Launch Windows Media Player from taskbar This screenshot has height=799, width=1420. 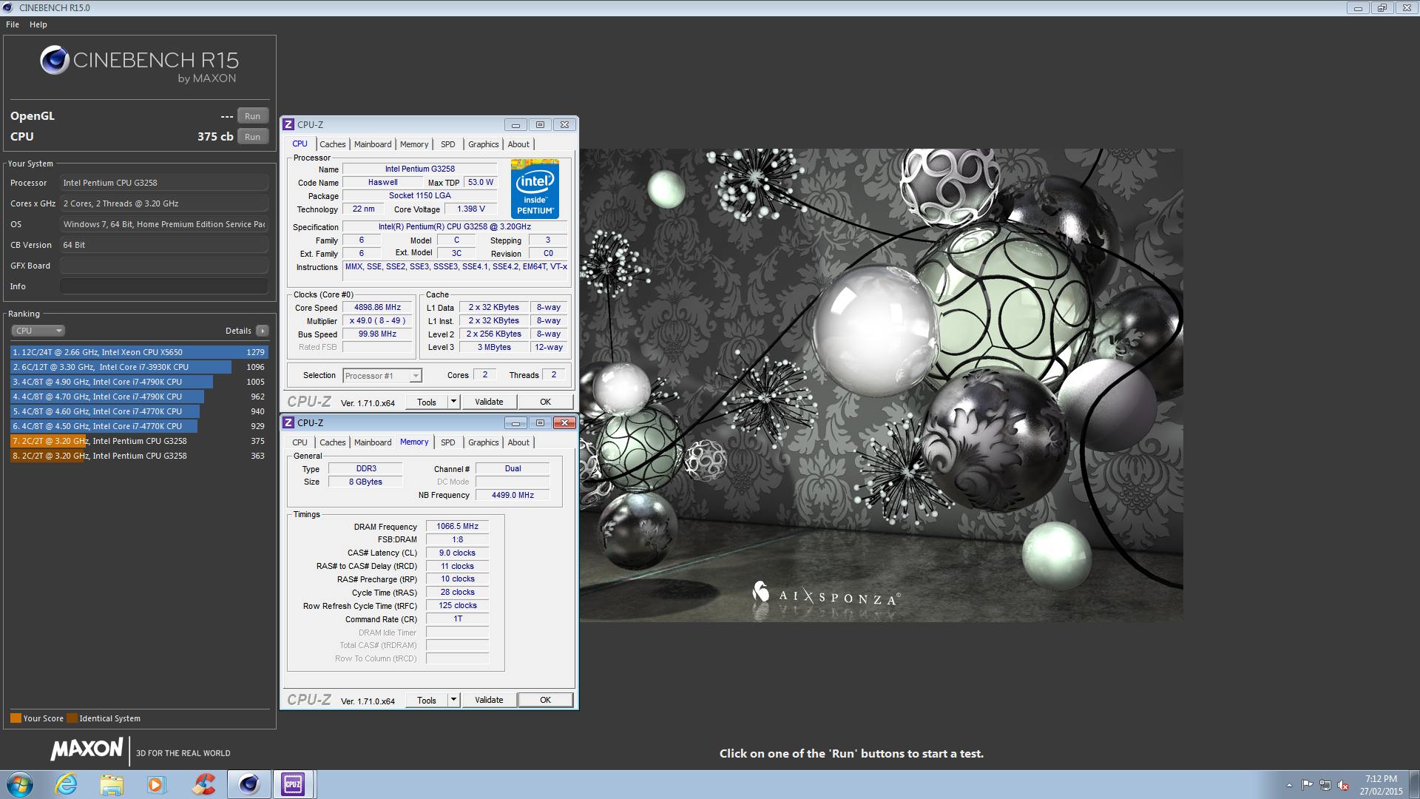[156, 784]
